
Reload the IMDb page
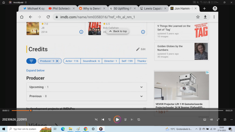coord(48,17)
